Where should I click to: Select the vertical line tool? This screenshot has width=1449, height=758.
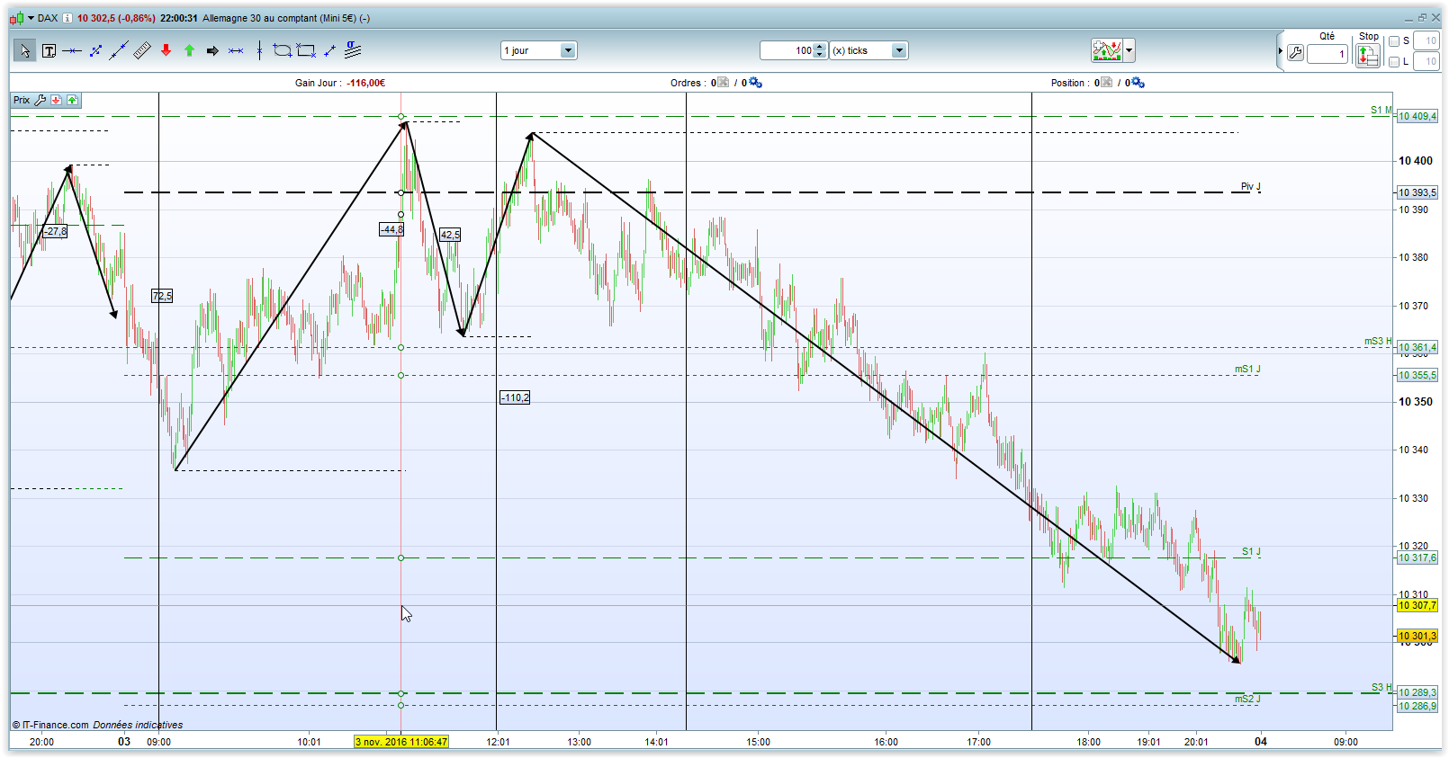pyautogui.click(x=259, y=51)
